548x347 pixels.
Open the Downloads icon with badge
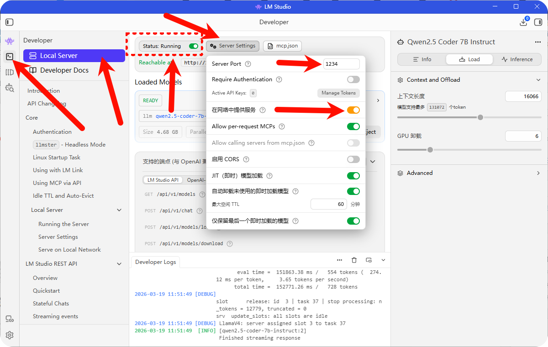click(x=524, y=21)
